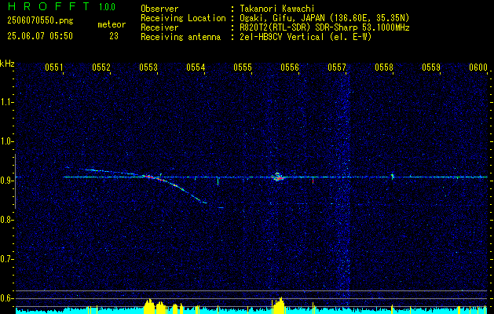
Task: Click the 0553 time marker
Action: click(x=148, y=67)
